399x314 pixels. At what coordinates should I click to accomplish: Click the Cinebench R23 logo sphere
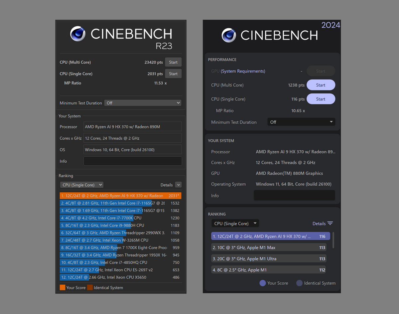pyautogui.click(x=78, y=34)
